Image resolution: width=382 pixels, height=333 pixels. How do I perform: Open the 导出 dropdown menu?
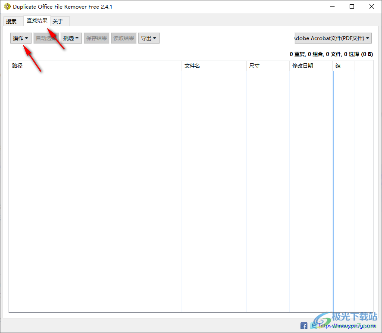(149, 38)
